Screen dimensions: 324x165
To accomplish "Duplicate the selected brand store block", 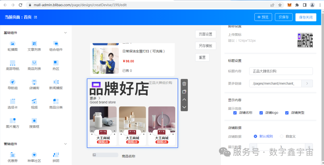I will (x=184, y=92).
